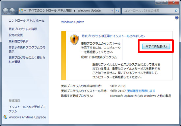
Task: Click the 今日: 21:07 install time
Action: pyautogui.click(x=118, y=91)
